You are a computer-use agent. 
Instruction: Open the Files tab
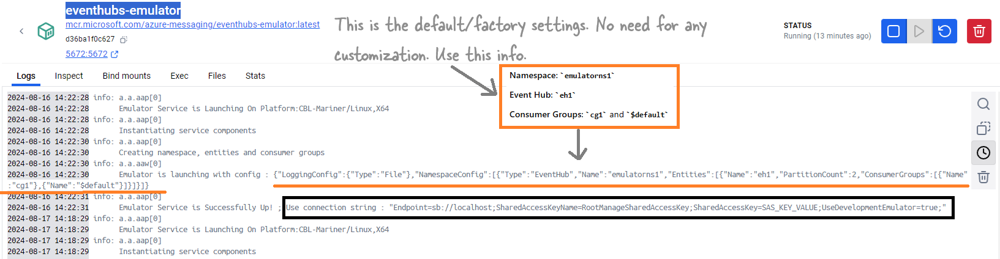click(x=217, y=76)
